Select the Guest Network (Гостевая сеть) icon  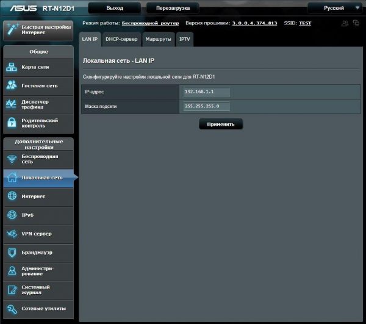pos(12,85)
